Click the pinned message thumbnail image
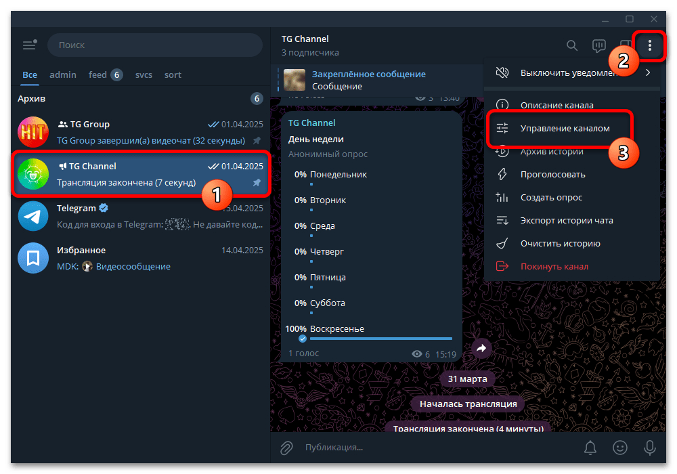 point(294,80)
